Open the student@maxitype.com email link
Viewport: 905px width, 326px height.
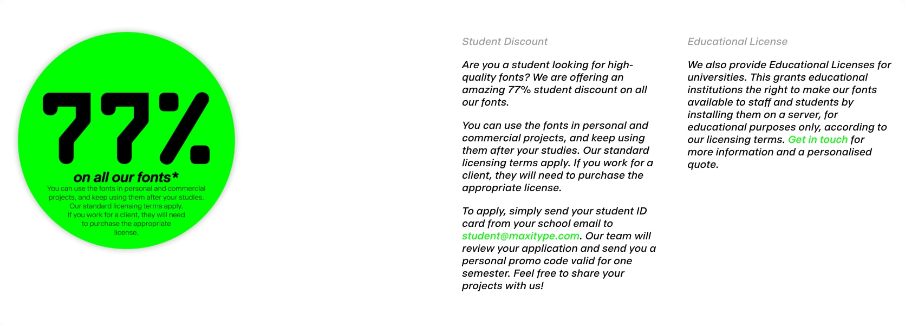(x=520, y=236)
